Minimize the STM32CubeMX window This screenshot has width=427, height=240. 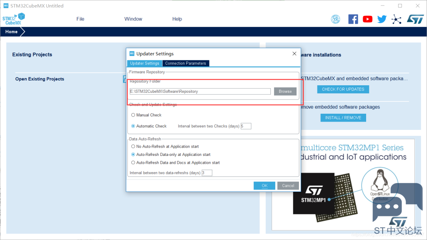(x=383, y=6)
